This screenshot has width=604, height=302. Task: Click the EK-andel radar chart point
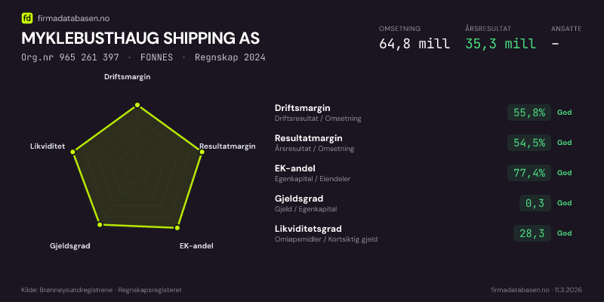[x=177, y=226]
